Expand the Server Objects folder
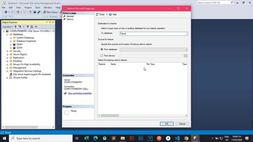The height and width of the screenshot is (142, 253). click(x=7, y=54)
